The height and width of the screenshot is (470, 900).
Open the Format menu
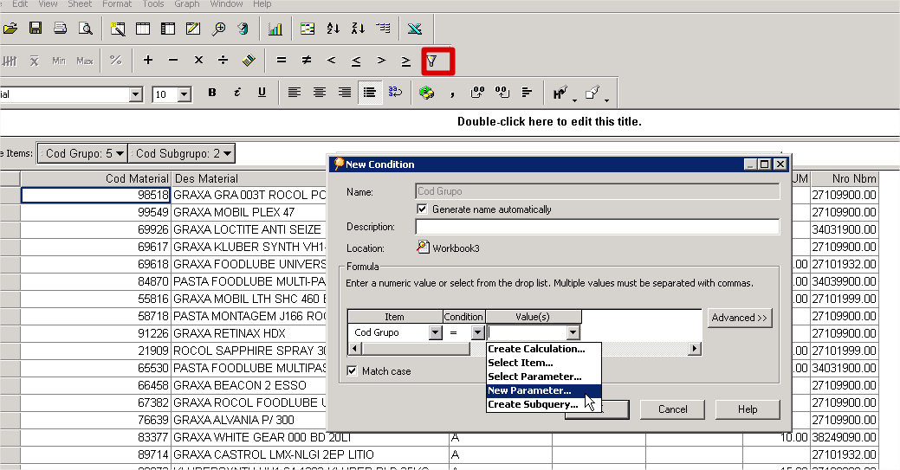click(117, 4)
